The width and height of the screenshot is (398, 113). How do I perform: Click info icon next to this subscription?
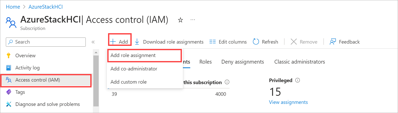point(227,82)
